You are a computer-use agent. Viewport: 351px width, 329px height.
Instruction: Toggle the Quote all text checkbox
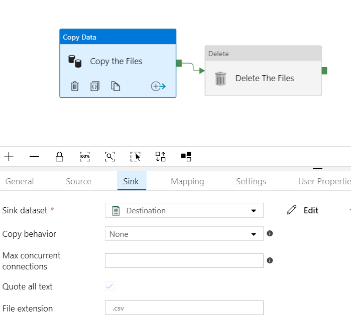tap(109, 286)
